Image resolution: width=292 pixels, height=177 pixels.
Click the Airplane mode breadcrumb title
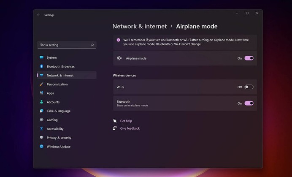pos(197,26)
